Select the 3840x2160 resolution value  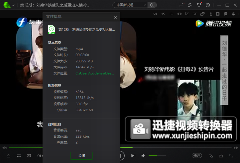pyautogui.click(x=84, y=110)
